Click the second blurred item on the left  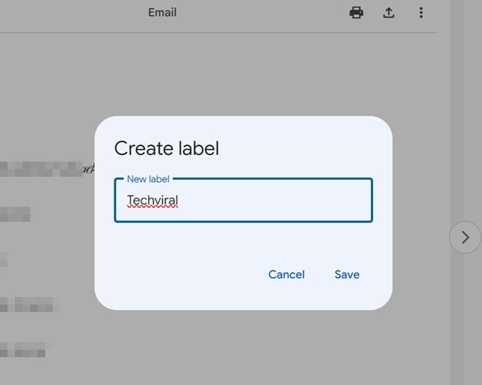click(15, 214)
